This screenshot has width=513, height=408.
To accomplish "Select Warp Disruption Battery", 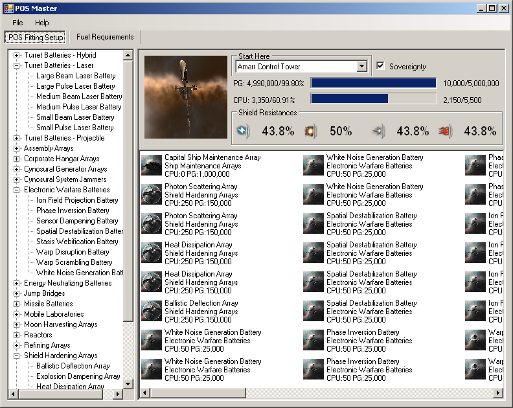I will point(73,252).
